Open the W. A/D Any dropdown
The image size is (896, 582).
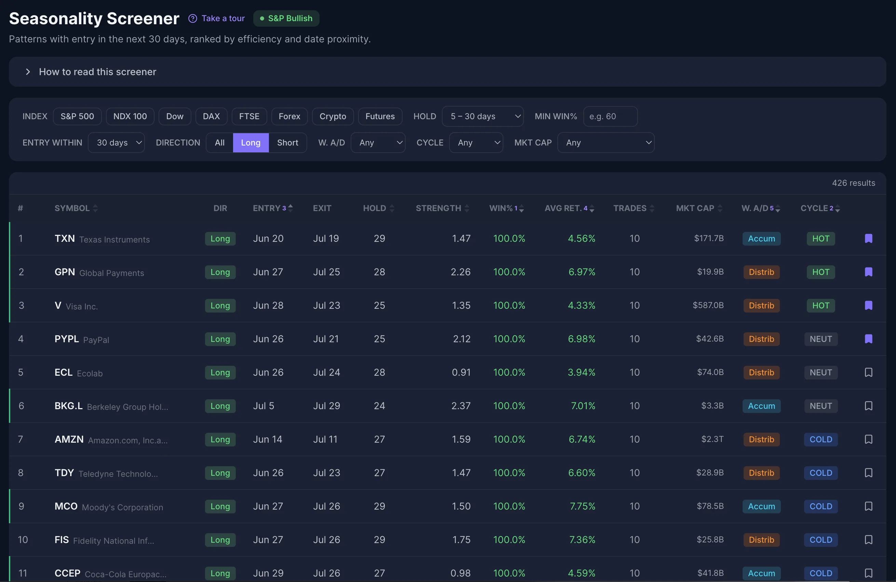click(x=378, y=143)
